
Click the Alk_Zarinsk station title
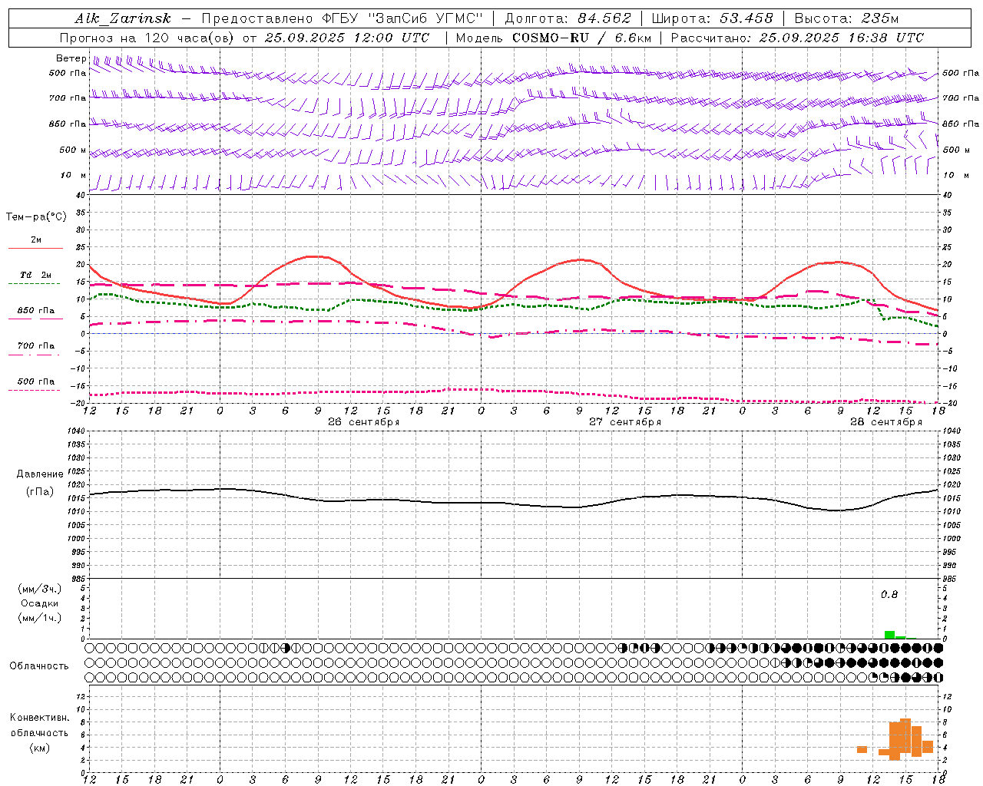[x=123, y=18]
